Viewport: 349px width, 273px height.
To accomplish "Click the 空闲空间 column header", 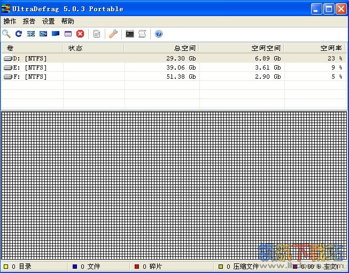I will pos(242,48).
